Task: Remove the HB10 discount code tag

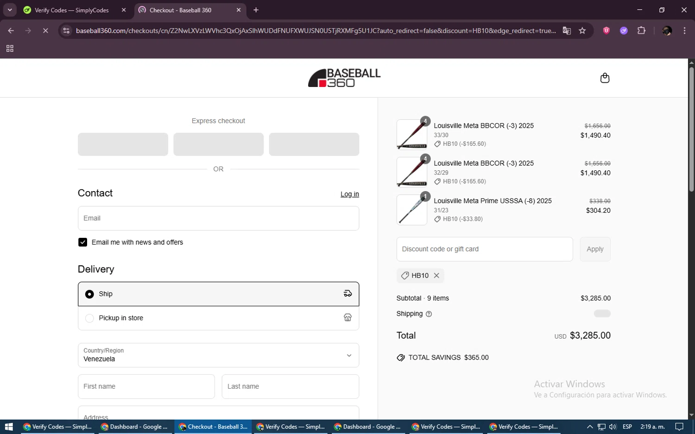Action: click(436, 275)
